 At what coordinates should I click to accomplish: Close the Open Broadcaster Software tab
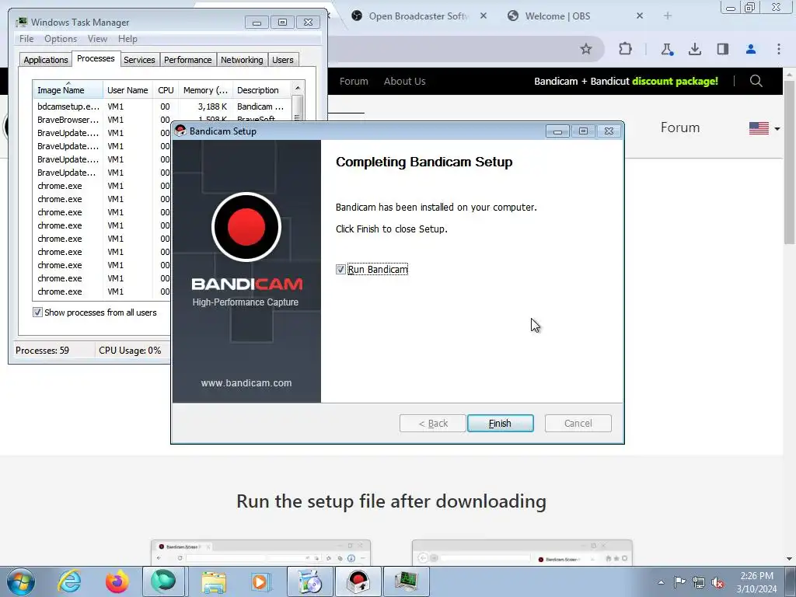pyautogui.click(x=484, y=16)
